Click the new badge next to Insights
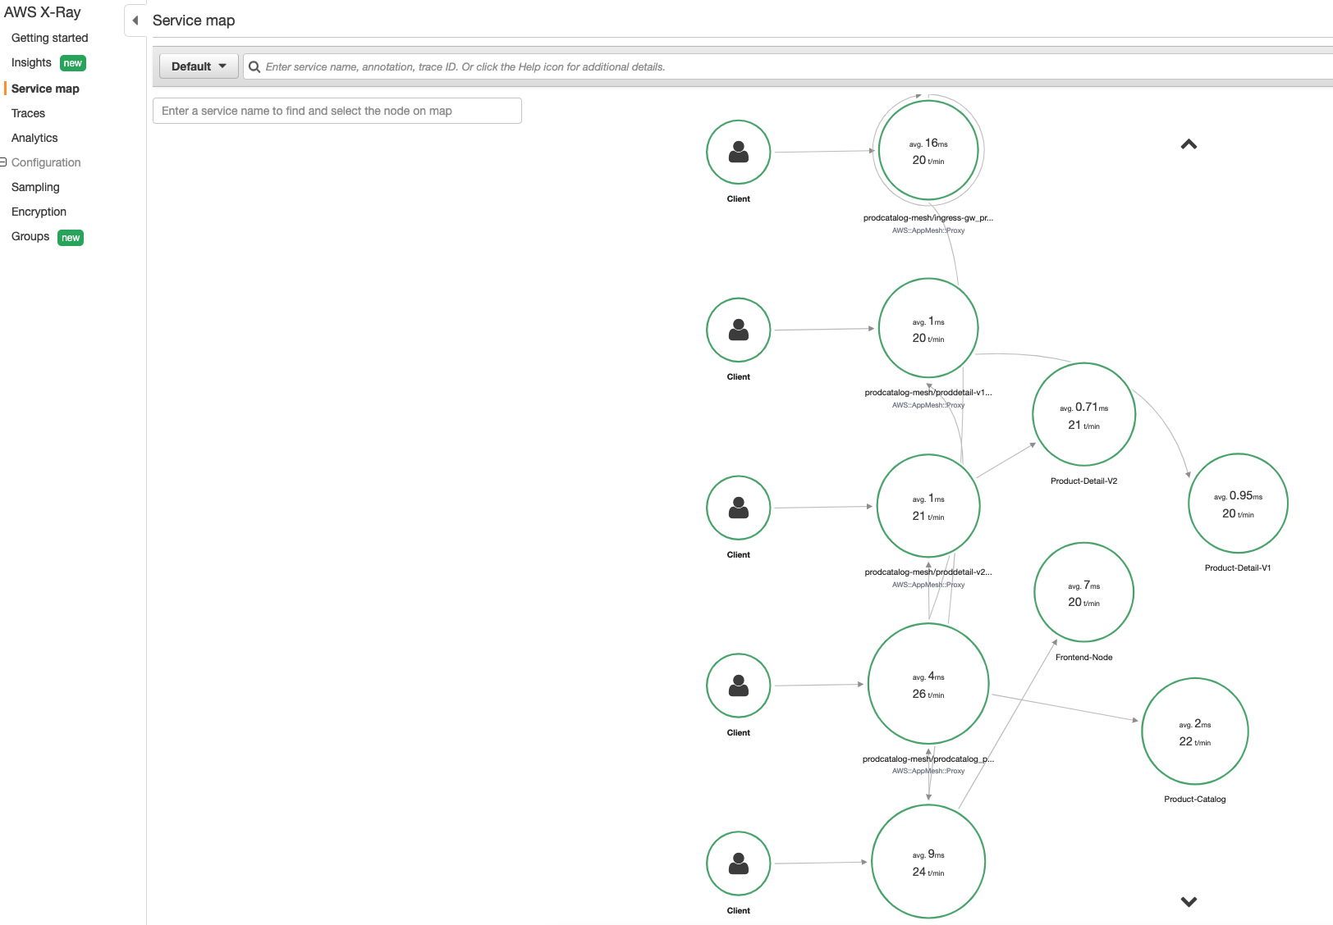The height and width of the screenshot is (925, 1333). tap(73, 63)
